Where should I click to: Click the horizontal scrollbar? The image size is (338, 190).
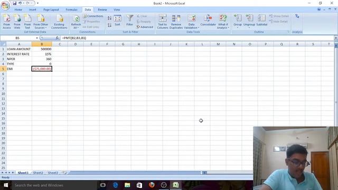229,173
